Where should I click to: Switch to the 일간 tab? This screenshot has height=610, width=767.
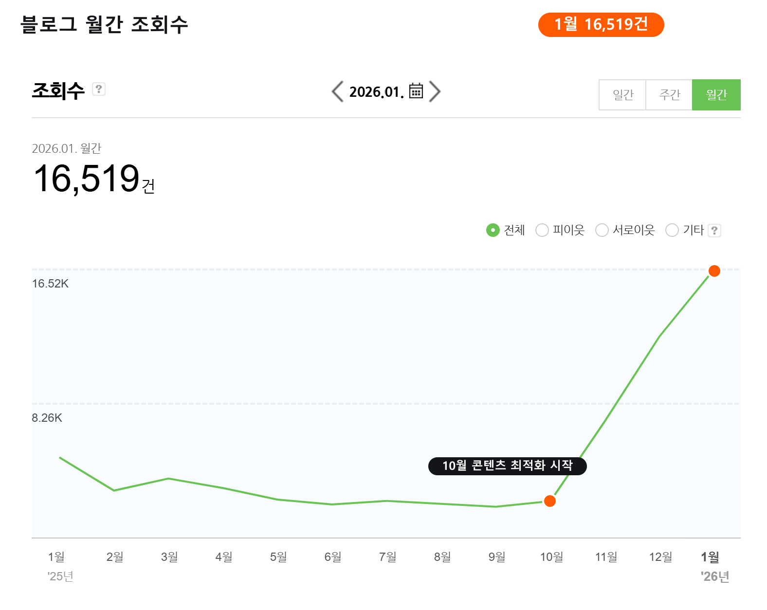(x=622, y=95)
